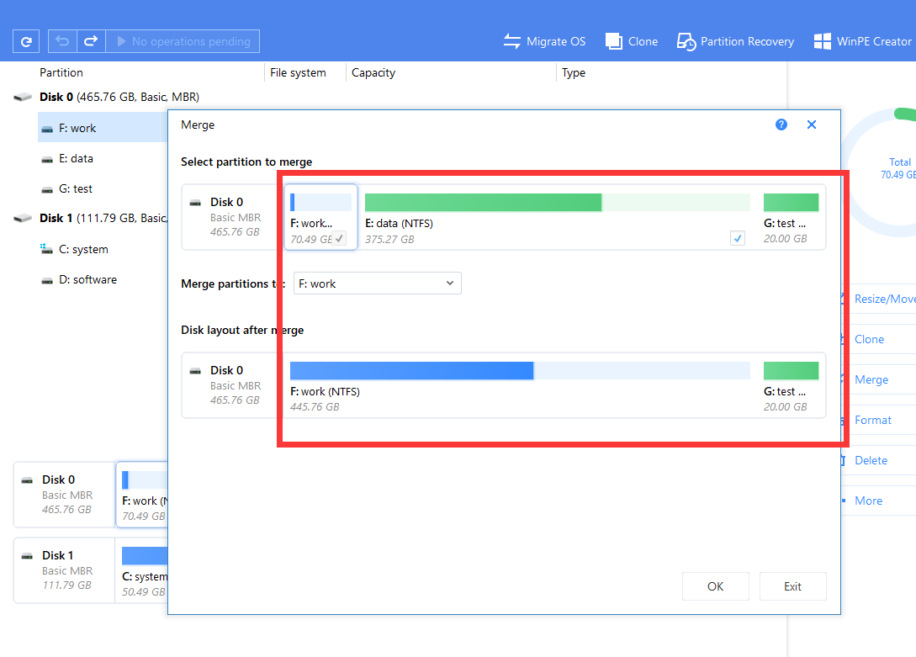This screenshot has height=657, width=916.
Task: Click Disk 0 label in bottom disk map
Action: point(58,480)
